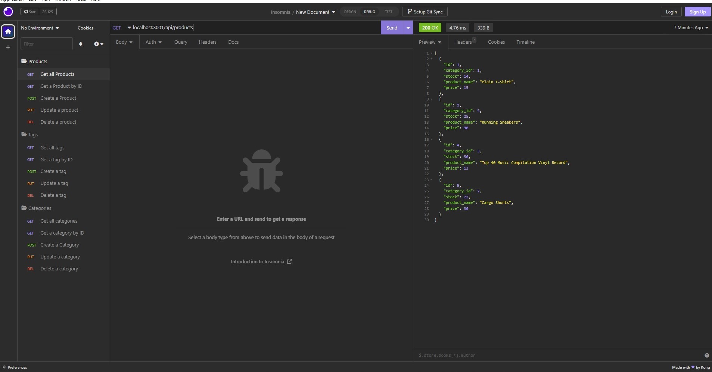Switch to the Query tab
Screen dimensions: 712x372
(181, 42)
